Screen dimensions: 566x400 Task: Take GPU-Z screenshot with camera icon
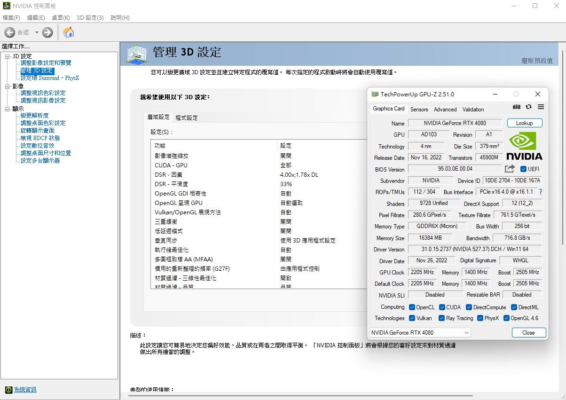pos(517,107)
